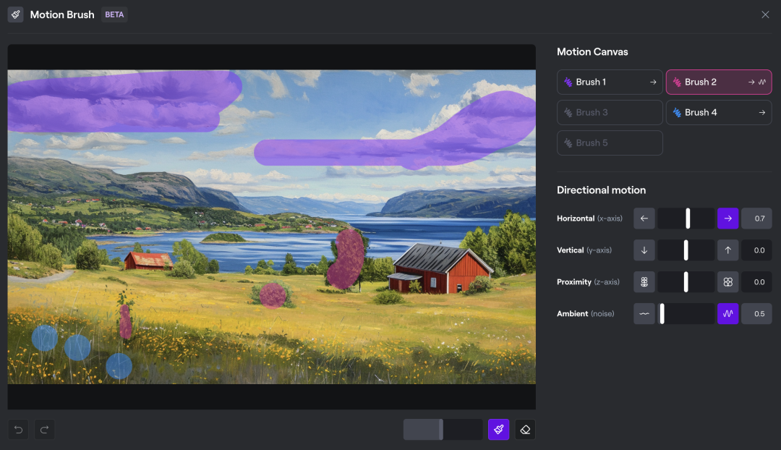Click the Horizontal value field 0.7

pyautogui.click(x=756, y=218)
